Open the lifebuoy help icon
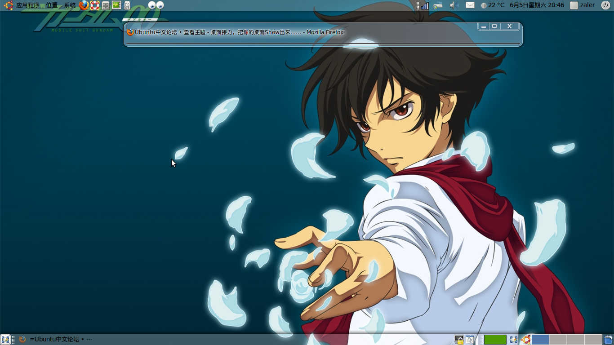 tap(95, 5)
